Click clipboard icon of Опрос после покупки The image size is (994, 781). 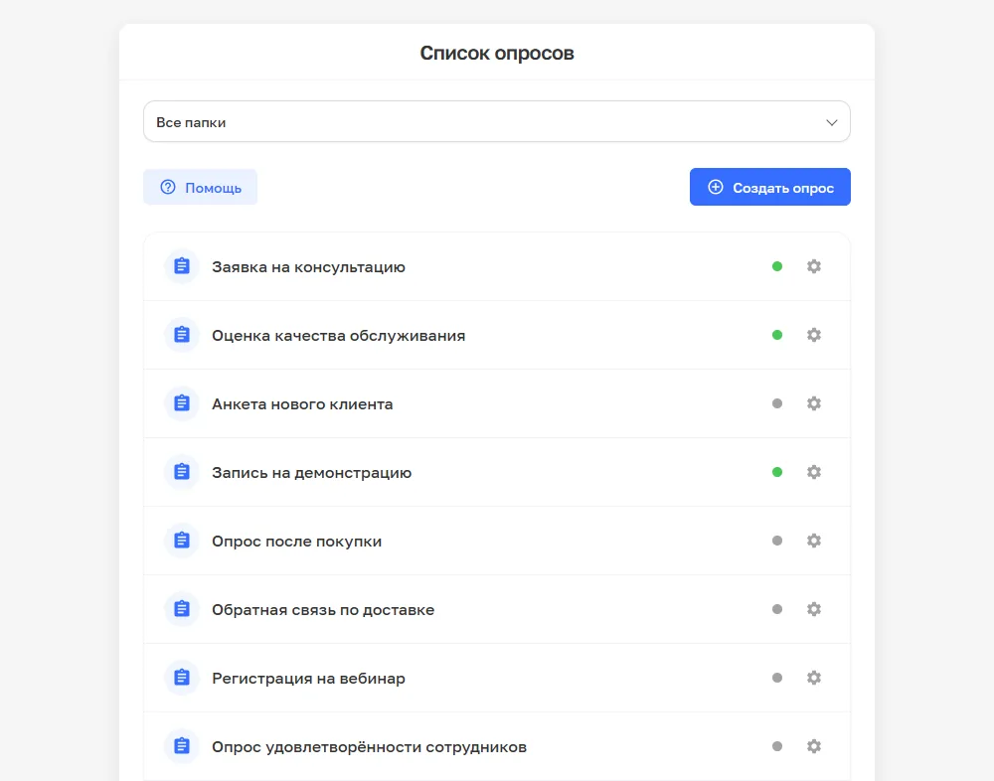182,541
